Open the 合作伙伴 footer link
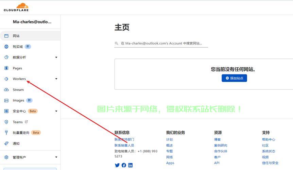 pyautogui.click(x=221, y=151)
